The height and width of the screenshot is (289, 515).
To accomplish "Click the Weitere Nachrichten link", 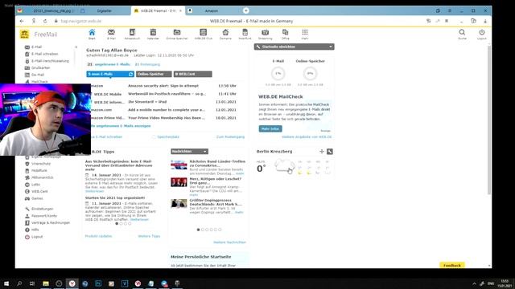I will [x=229, y=242].
